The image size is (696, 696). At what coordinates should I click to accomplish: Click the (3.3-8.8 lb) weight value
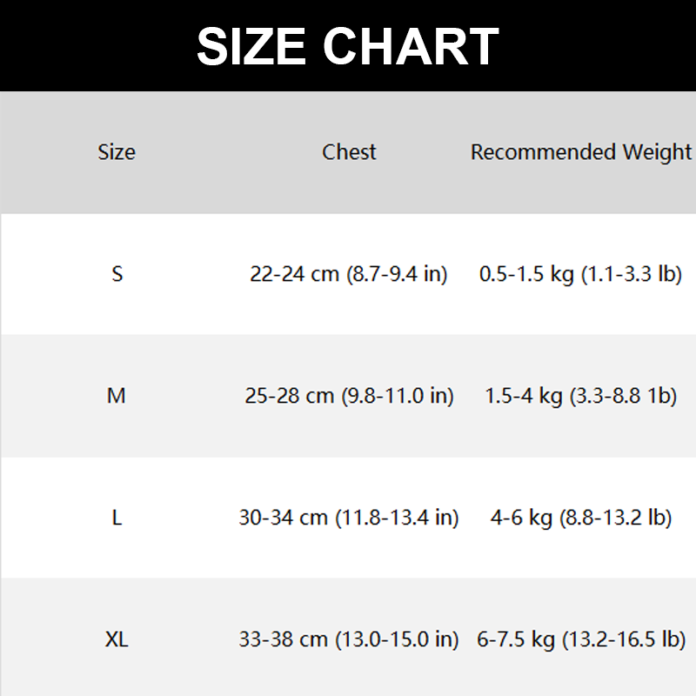click(x=623, y=396)
